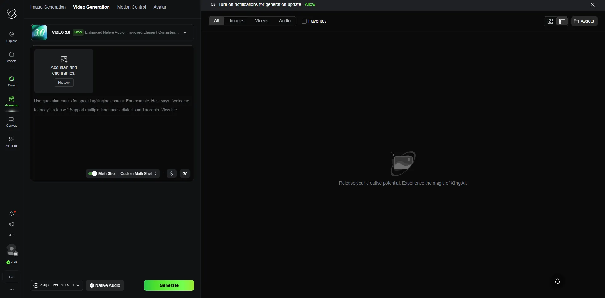Click the announcements megaphone icon
Viewport: 605px width, 298px height.
click(12, 224)
